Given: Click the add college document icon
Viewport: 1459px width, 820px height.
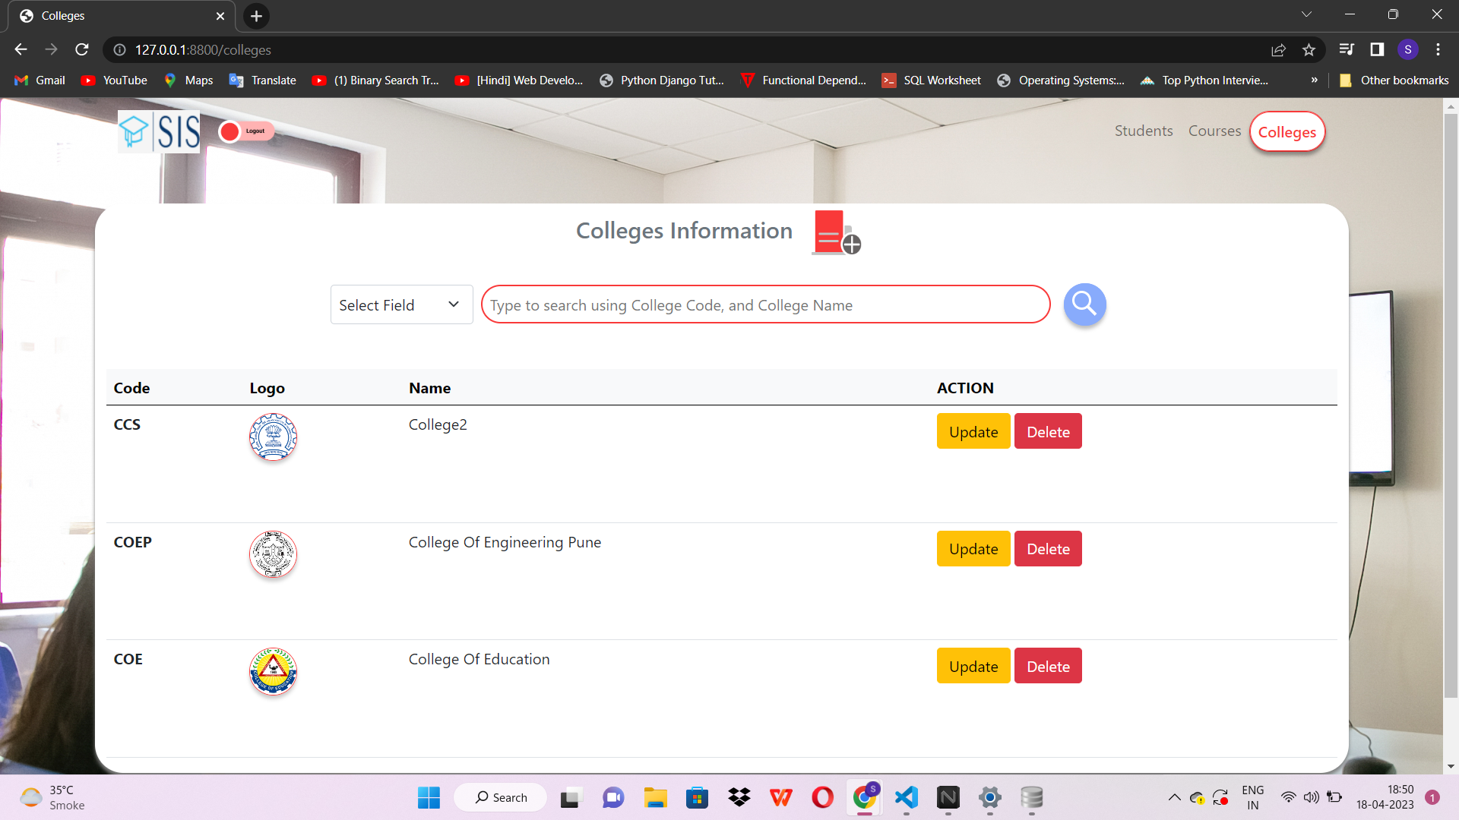Looking at the screenshot, I should (835, 233).
